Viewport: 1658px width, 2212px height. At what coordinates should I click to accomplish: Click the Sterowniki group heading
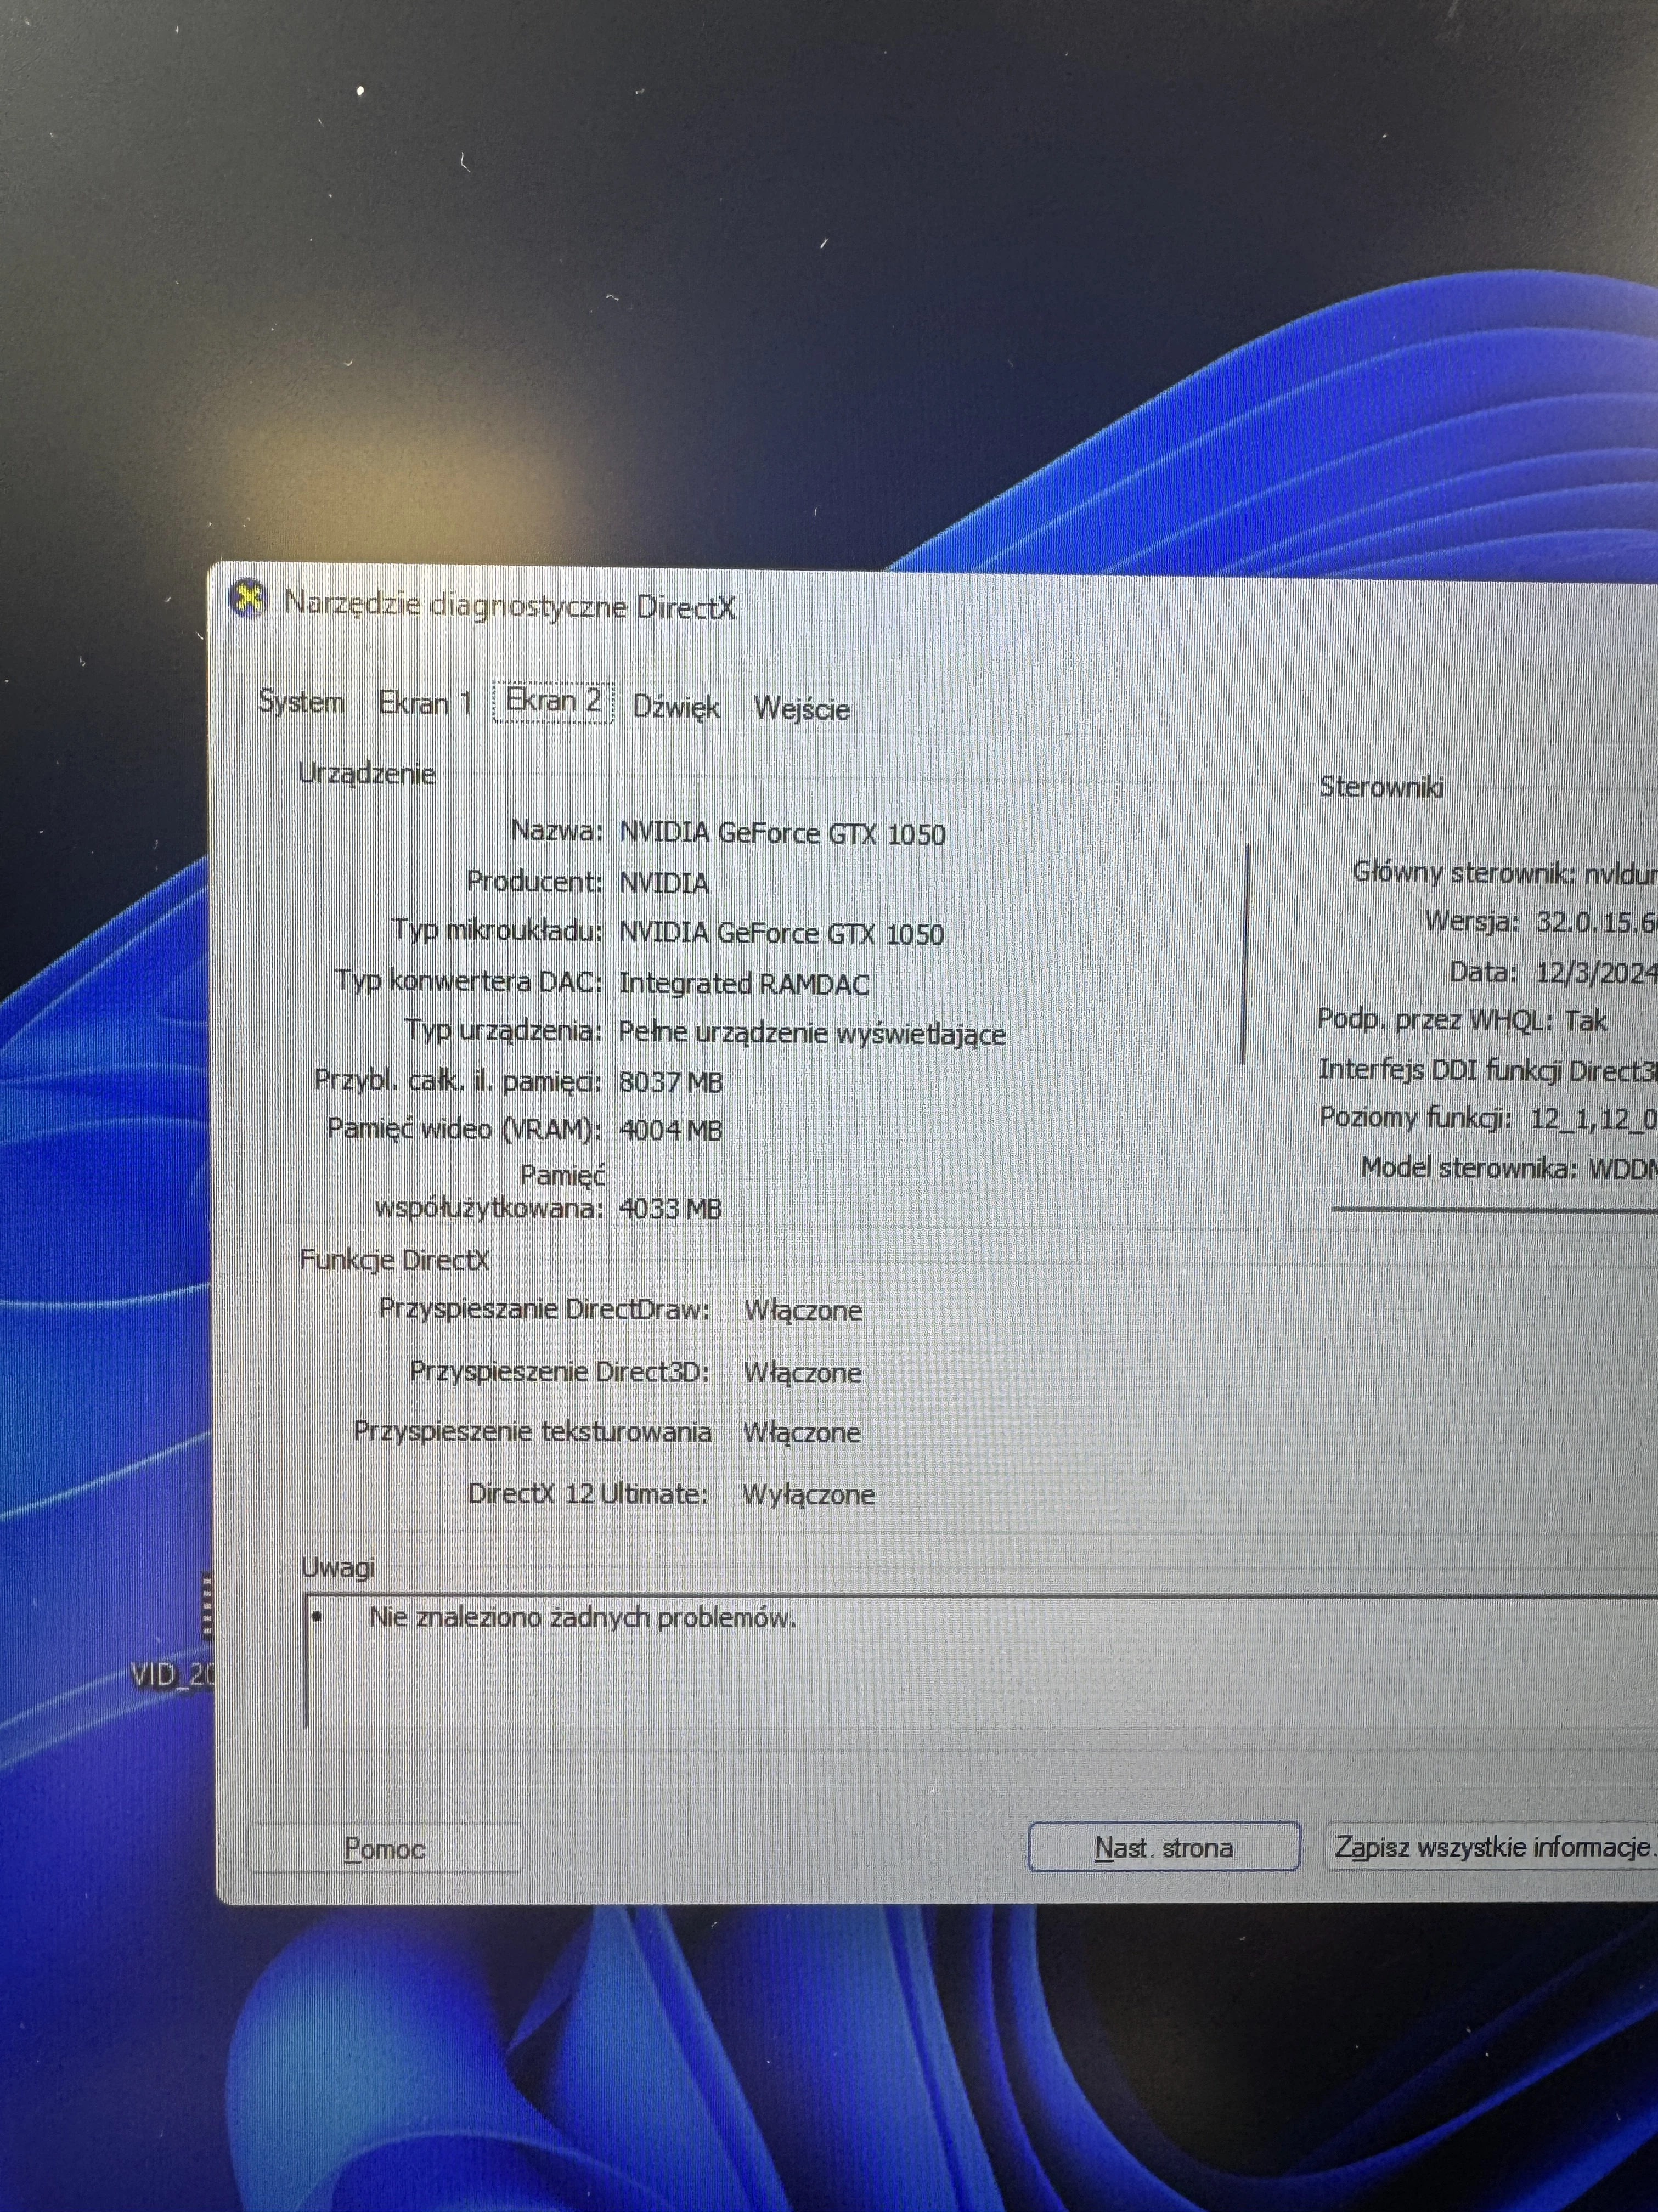click(x=1381, y=787)
